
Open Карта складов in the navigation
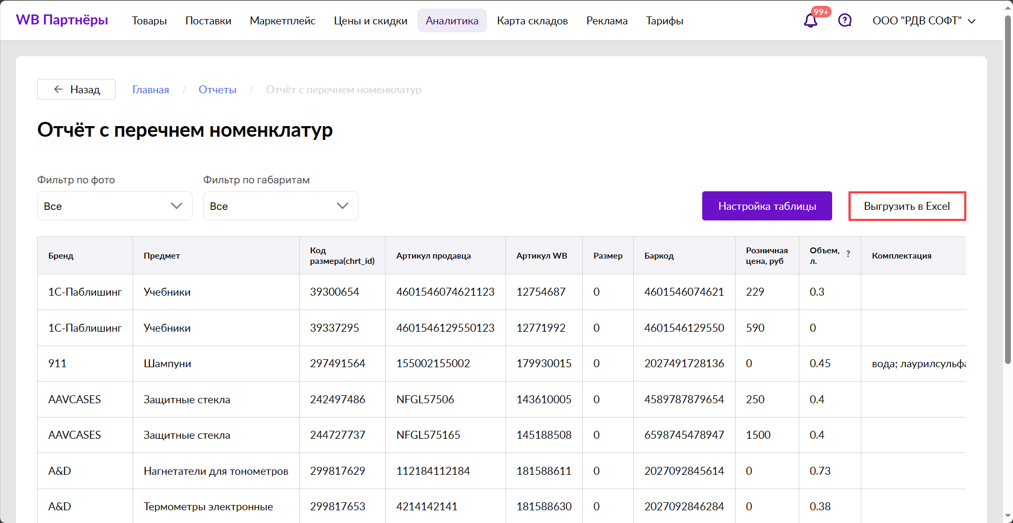point(532,21)
